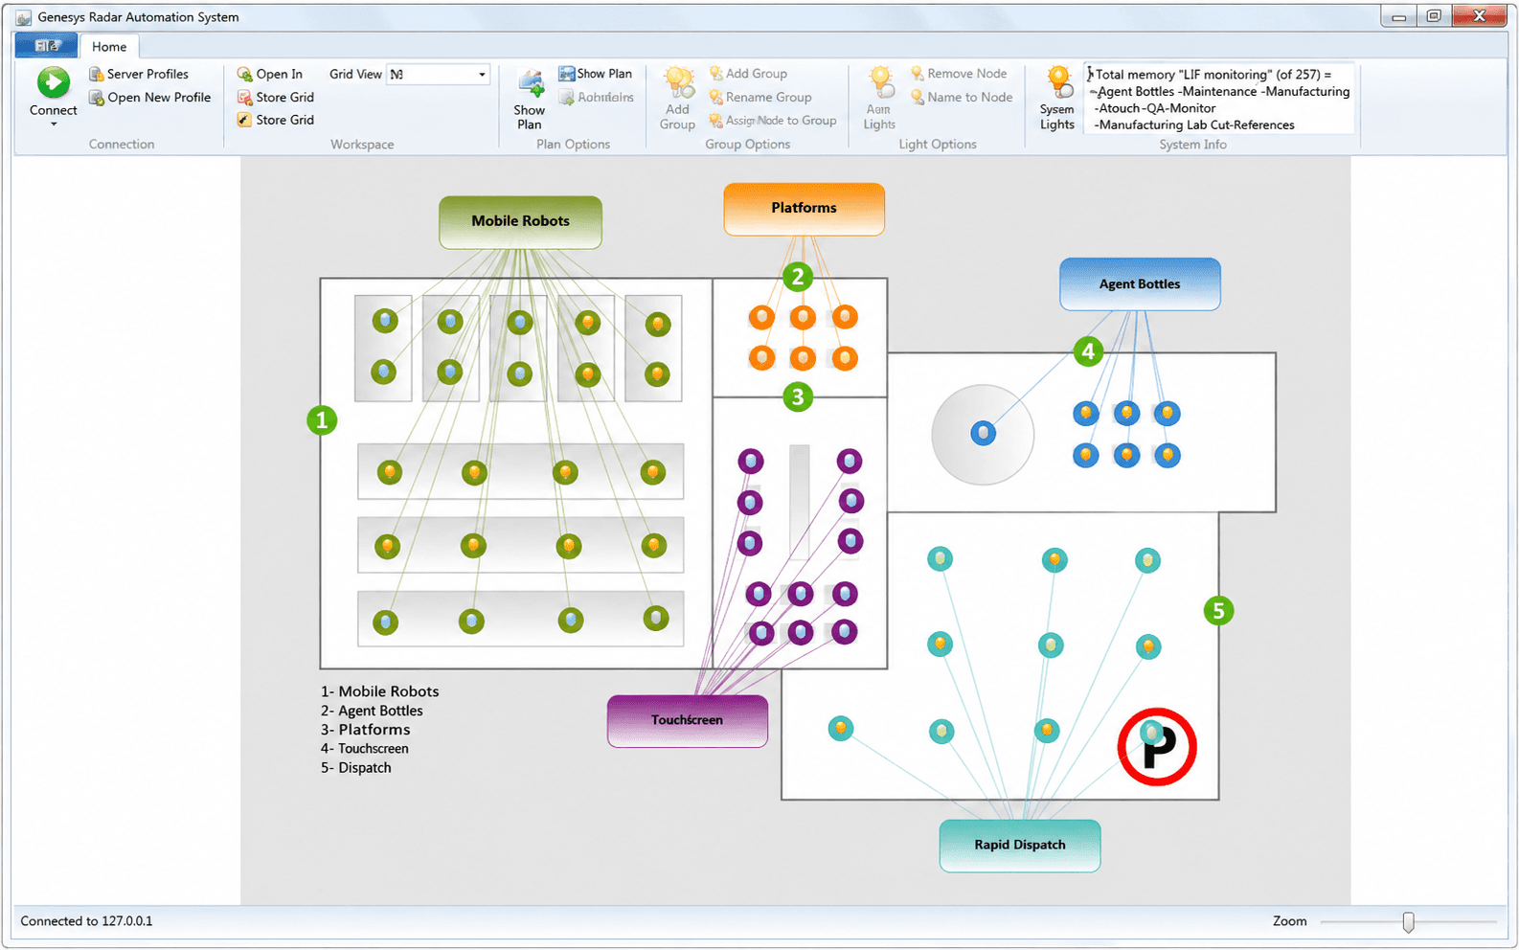Click small Add Group option
Viewport: 1519px width, 950px height.
tap(748, 74)
